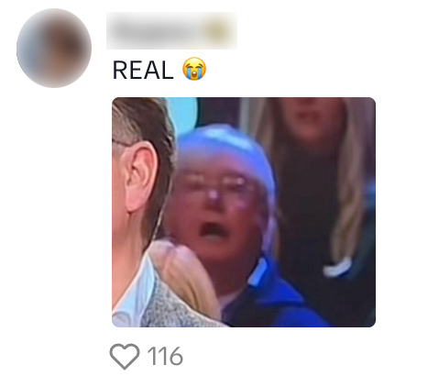Toggle like on the REAL comment
Screen dimensions: 439x387
pyautogui.click(x=125, y=356)
